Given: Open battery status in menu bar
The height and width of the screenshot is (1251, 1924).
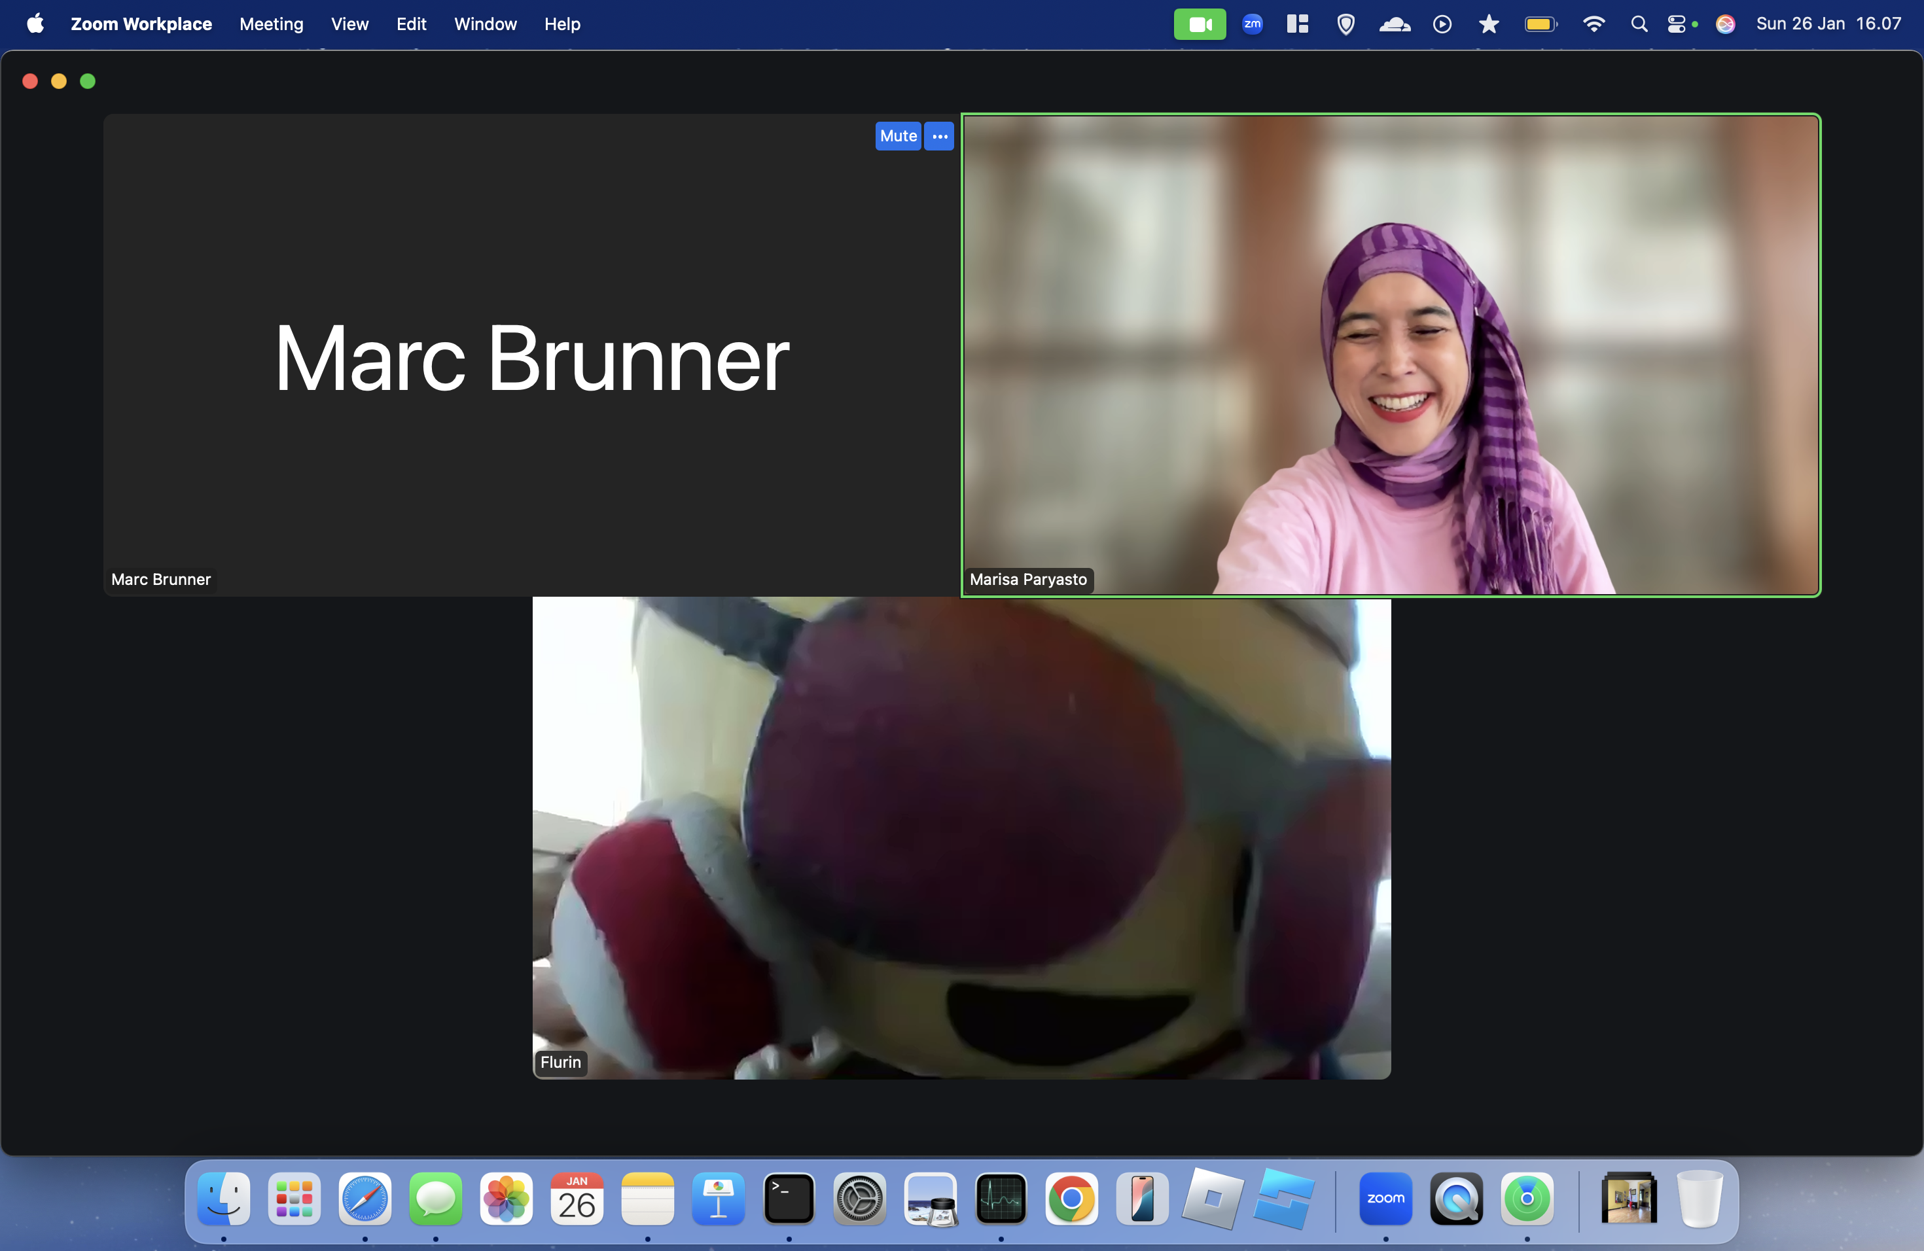Looking at the screenshot, I should click(x=1541, y=24).
